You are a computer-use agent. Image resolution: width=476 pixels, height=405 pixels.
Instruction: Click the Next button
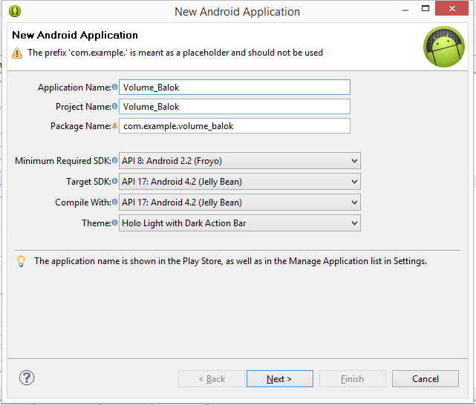pos(280,378)
